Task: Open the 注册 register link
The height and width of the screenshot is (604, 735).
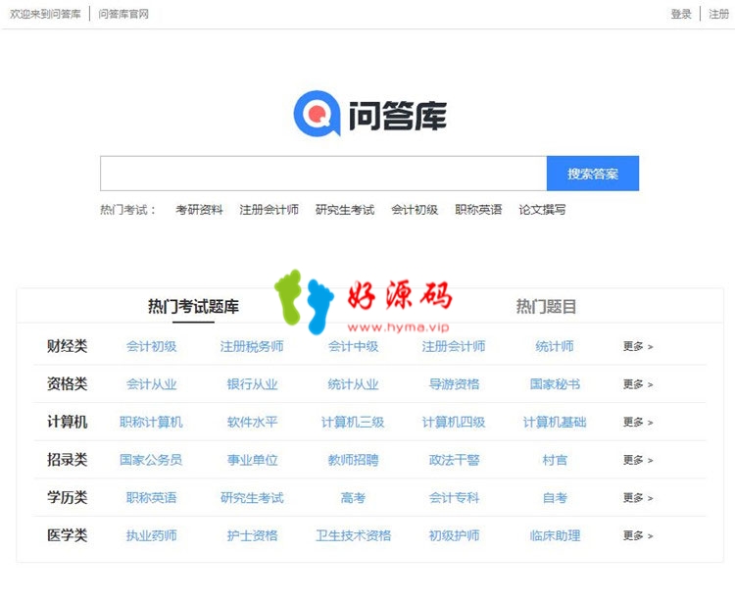Action: click(x=718, y=14)
